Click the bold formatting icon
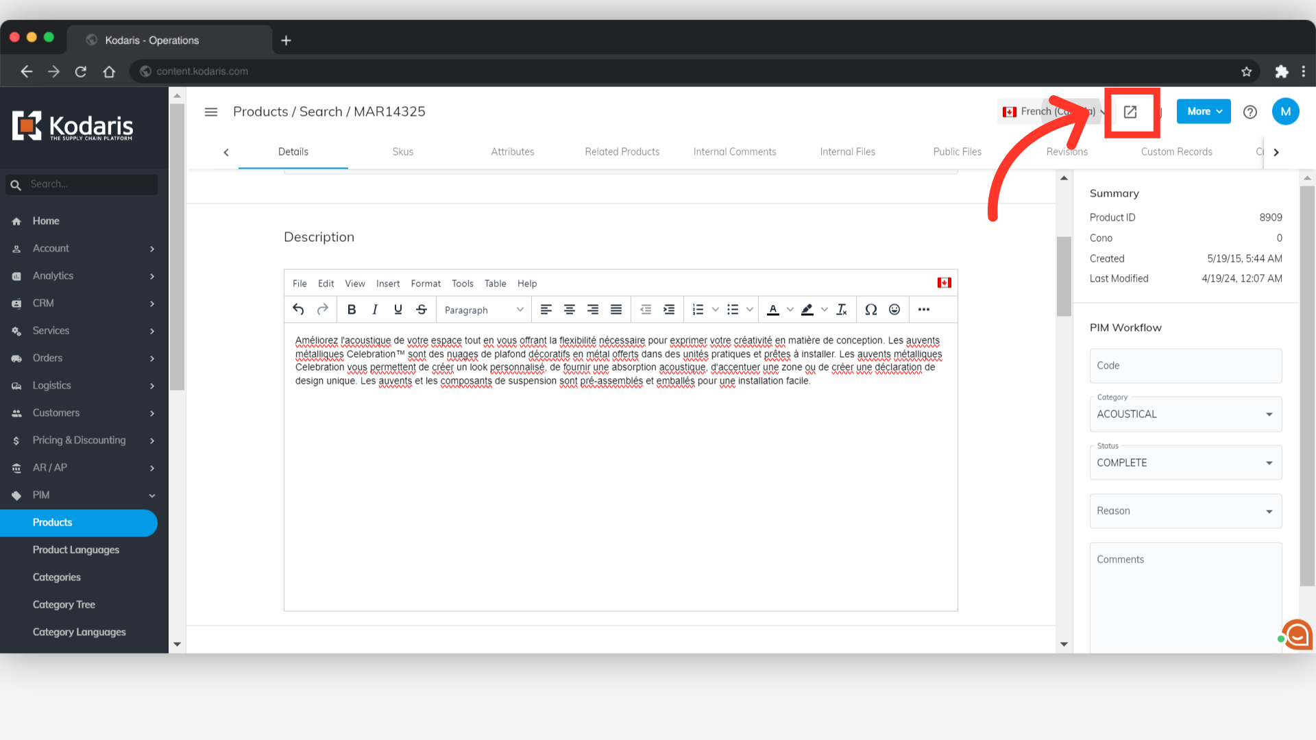The width and height of the screenshot is (1316, 740). click(x=352, y=310)
